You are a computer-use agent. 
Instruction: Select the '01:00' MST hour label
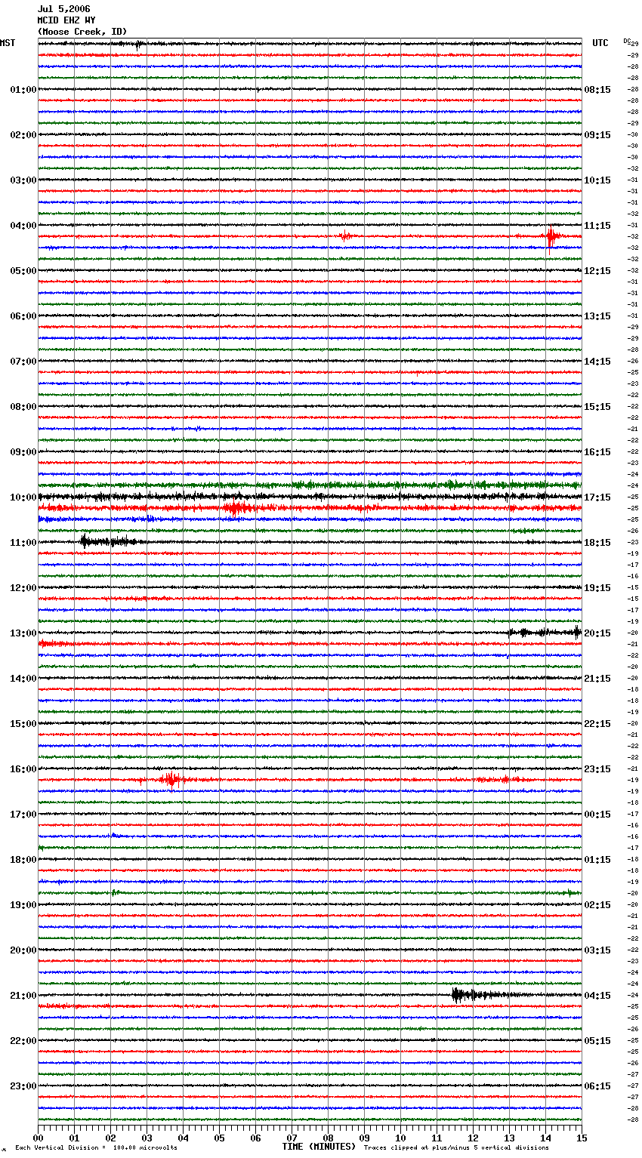point(23,90)
